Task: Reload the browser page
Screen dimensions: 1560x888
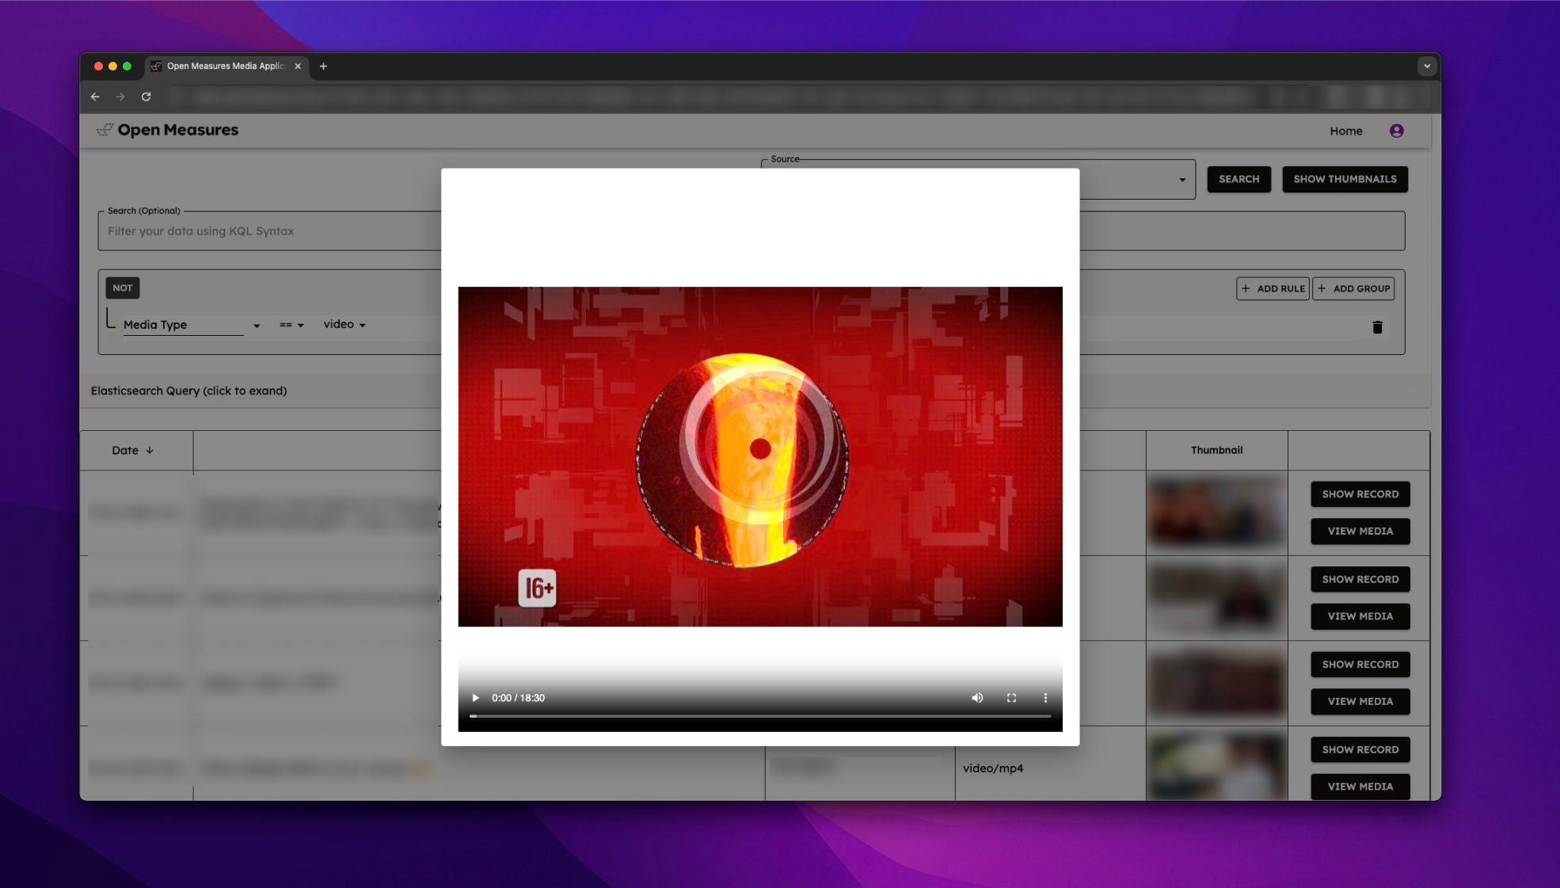Action: tap(146, 97)
